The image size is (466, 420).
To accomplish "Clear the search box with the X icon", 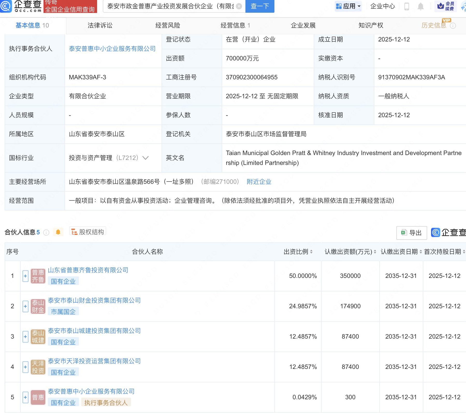I will pos(239,6).
